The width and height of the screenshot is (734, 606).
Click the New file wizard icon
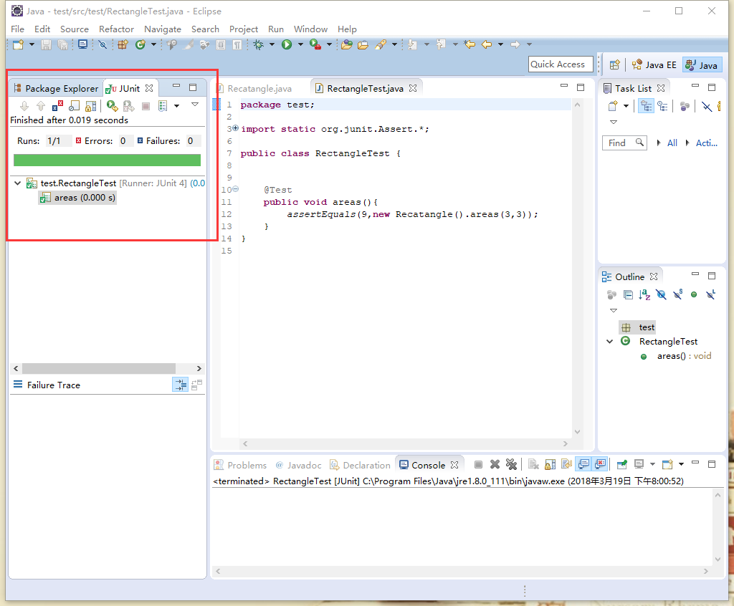coord(18,44)
